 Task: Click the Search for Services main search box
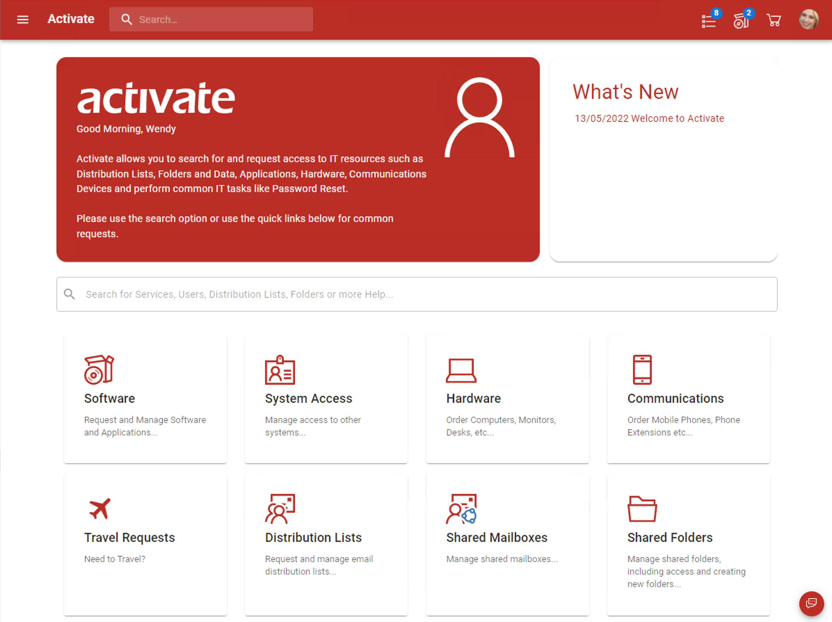tap(417, 294)
